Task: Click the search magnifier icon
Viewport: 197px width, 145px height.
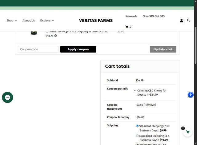Action: pos(189,21)
